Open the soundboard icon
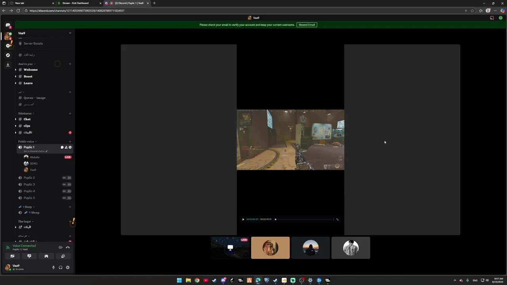507x285 pixels. 63,256
